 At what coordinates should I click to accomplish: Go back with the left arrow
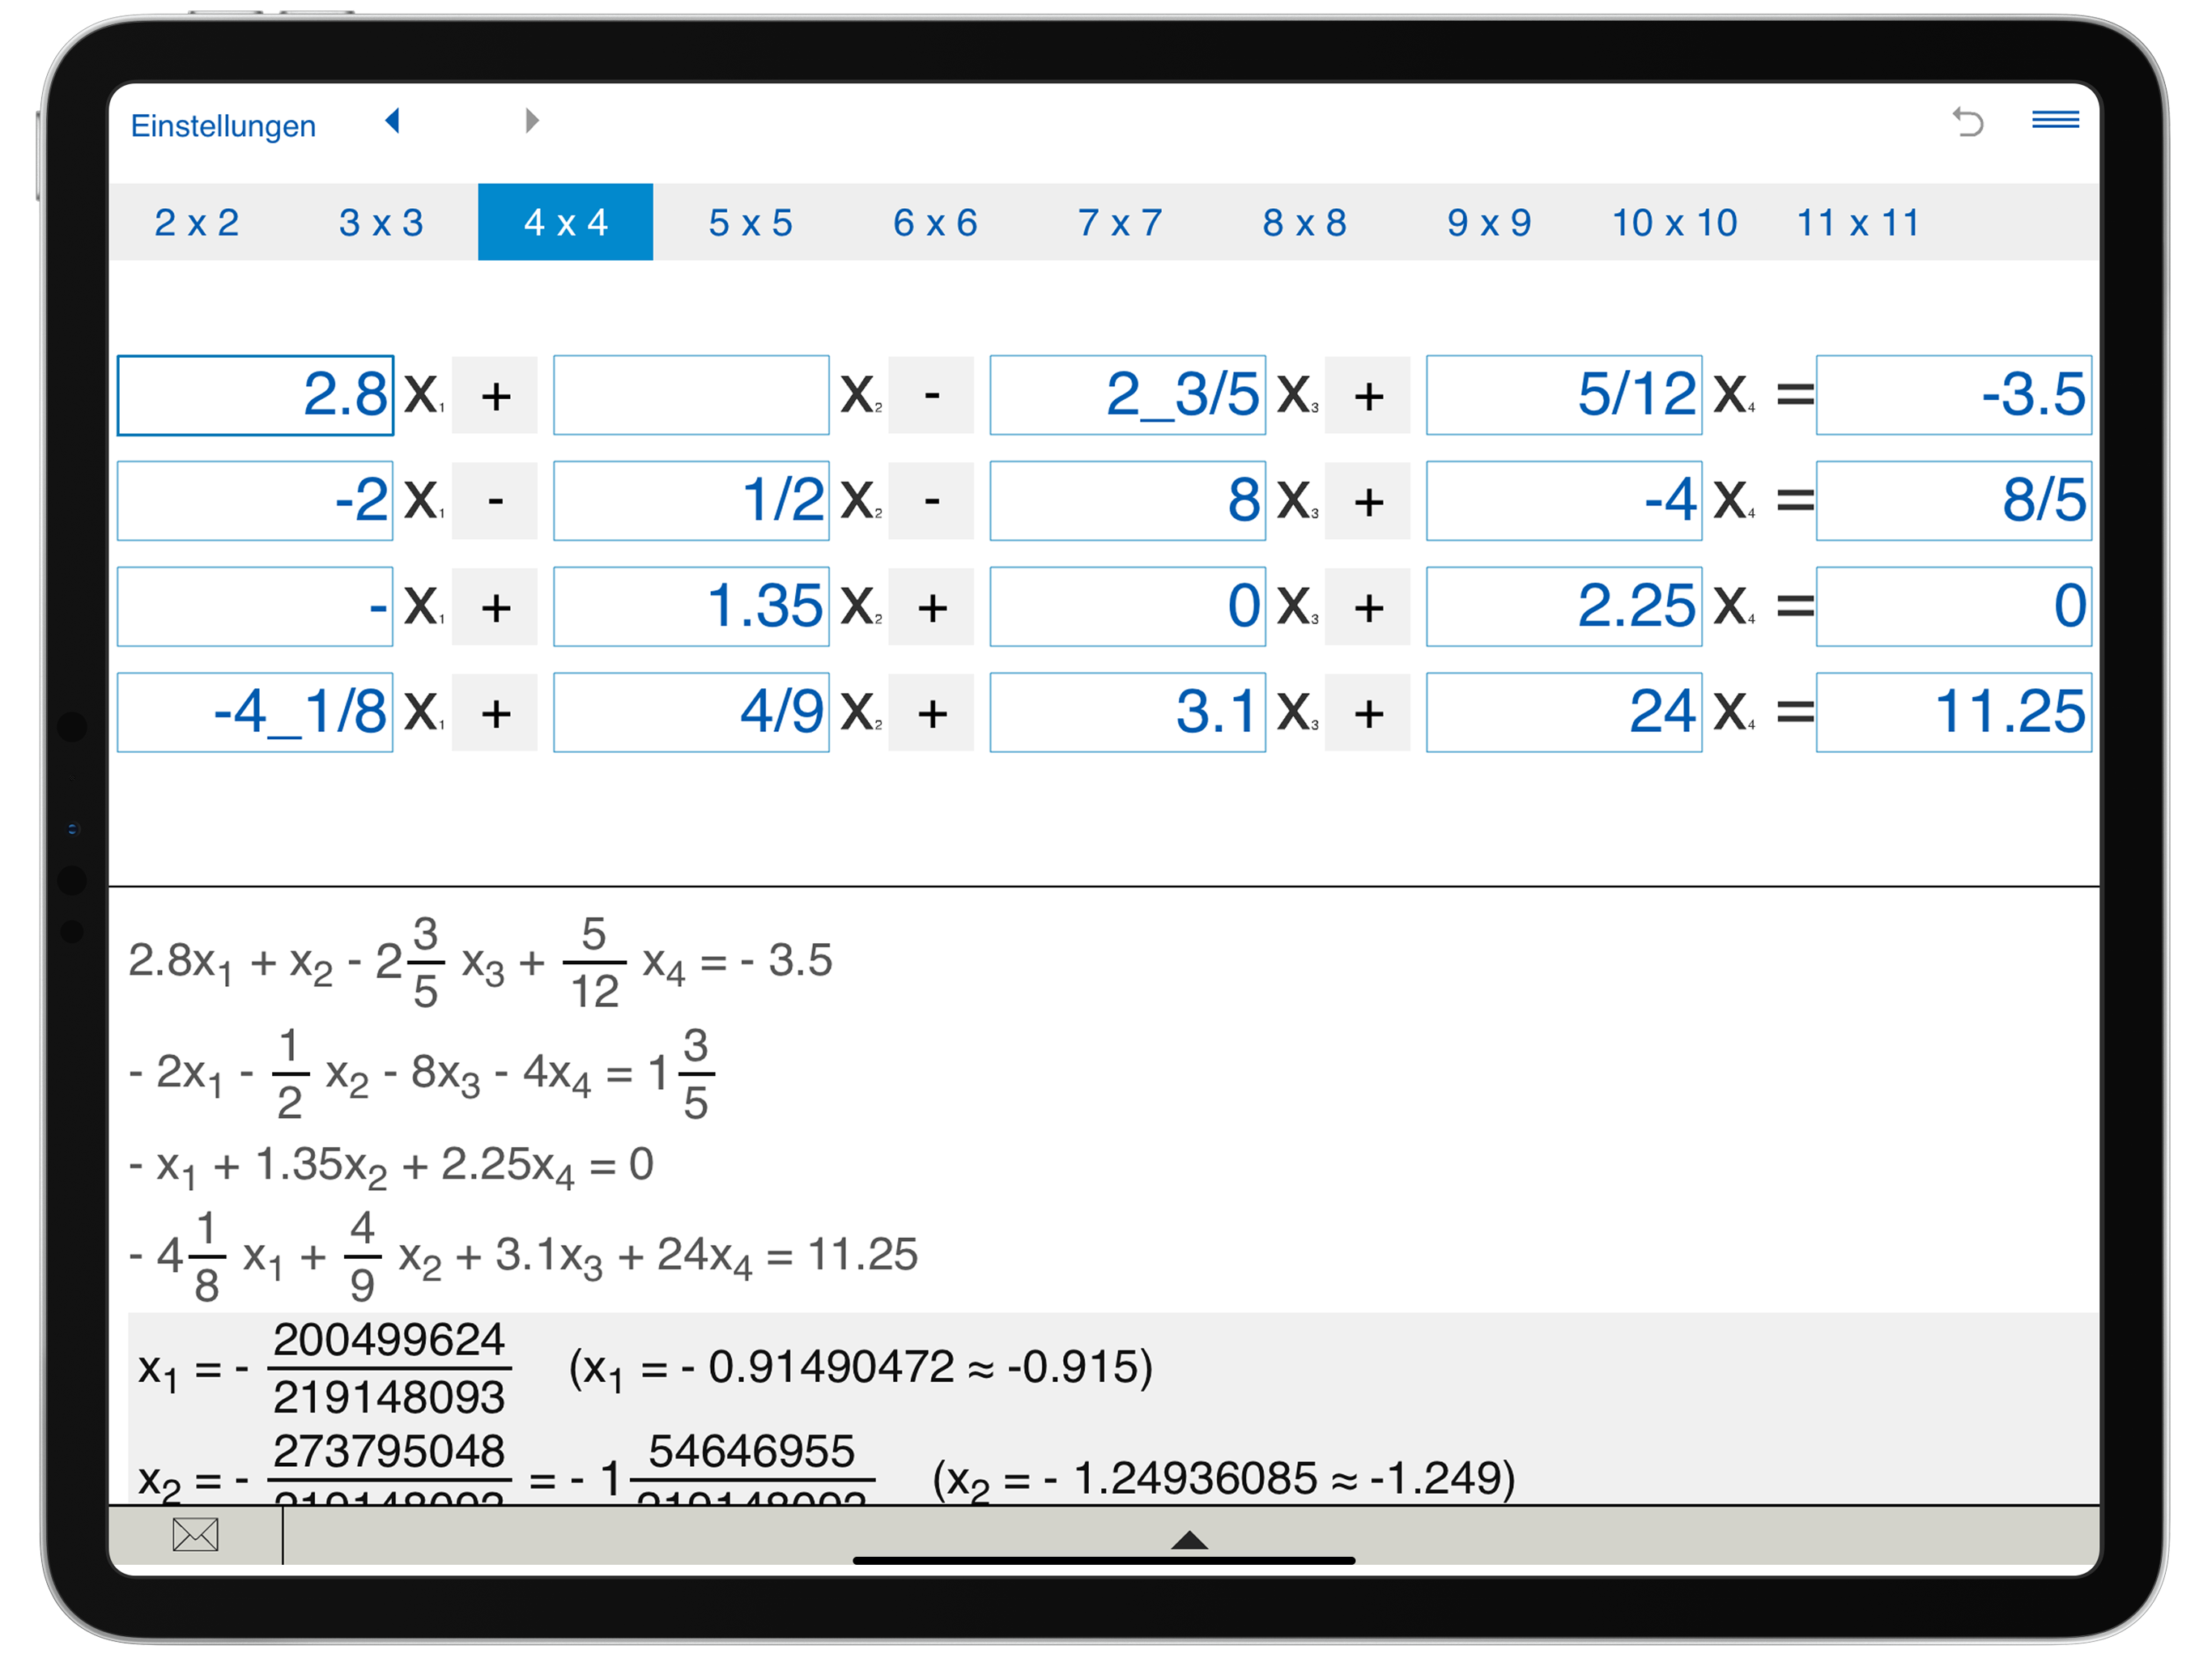click(x=392, y=121)
